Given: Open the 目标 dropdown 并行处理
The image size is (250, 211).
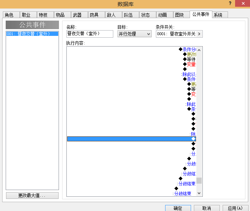Looking at the screenshot, I should [x=134, y=34].
